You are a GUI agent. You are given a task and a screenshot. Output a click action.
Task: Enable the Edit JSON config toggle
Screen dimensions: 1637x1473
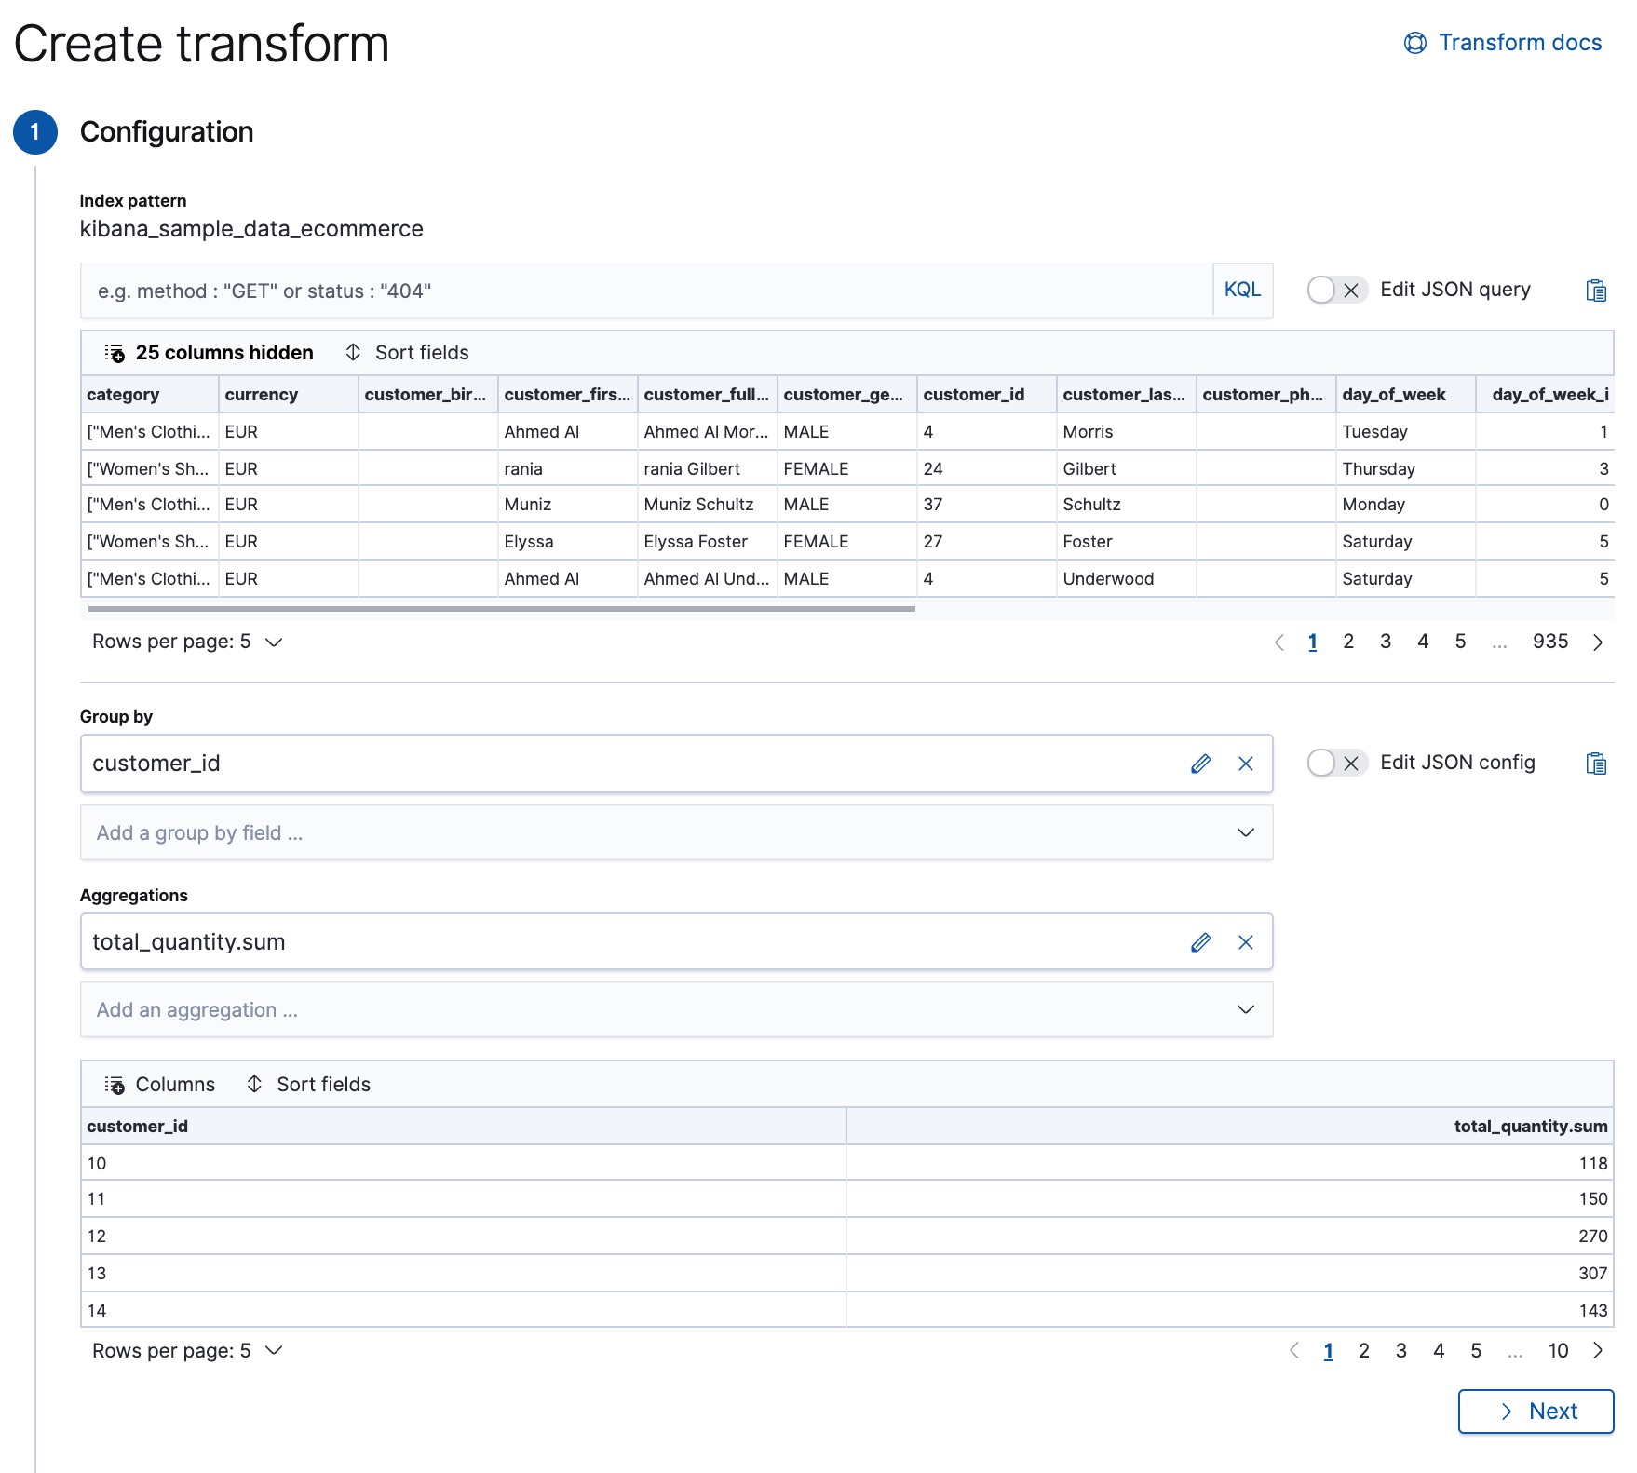coord(1335,763)
